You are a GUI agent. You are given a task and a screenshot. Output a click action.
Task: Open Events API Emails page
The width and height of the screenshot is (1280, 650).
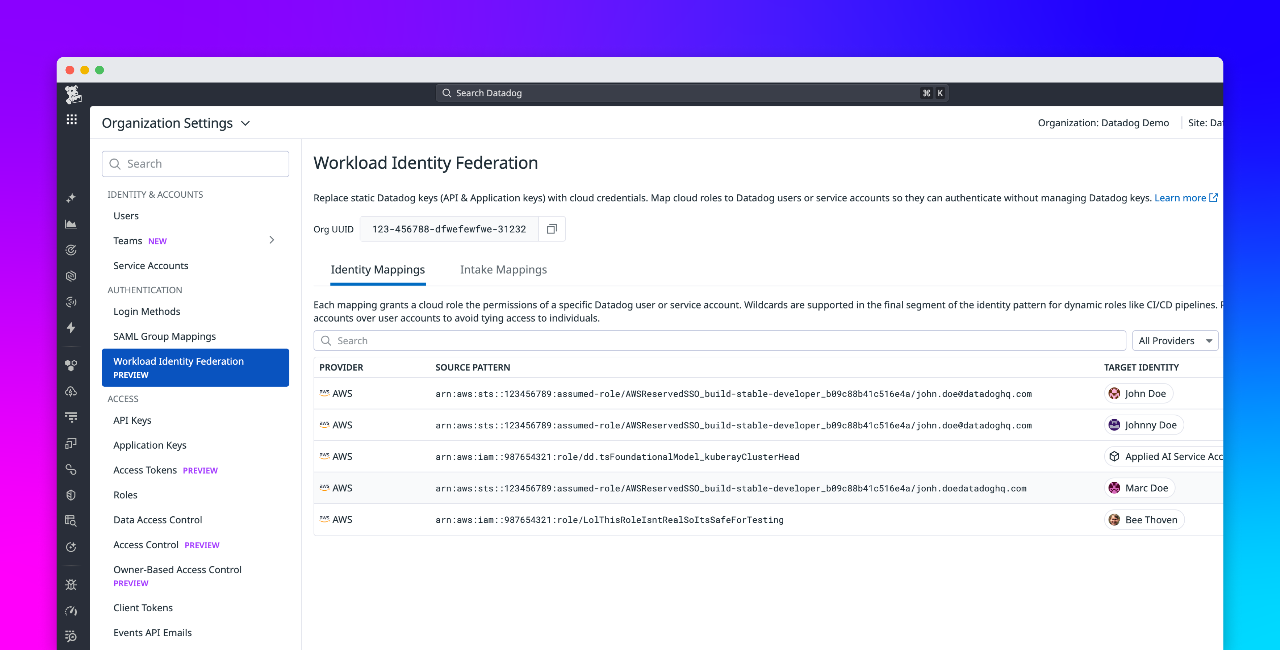click(153, 632)
